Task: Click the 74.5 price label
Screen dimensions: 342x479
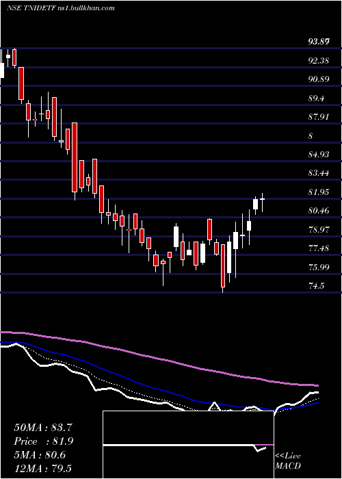Action: (316, 286)
